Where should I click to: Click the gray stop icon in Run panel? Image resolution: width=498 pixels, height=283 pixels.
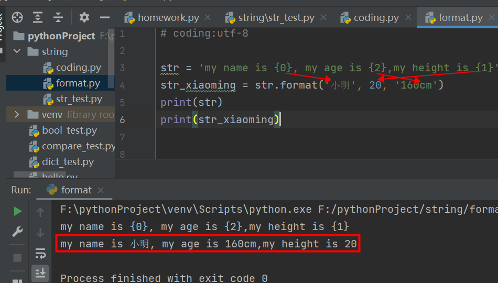tap(17, 257)
